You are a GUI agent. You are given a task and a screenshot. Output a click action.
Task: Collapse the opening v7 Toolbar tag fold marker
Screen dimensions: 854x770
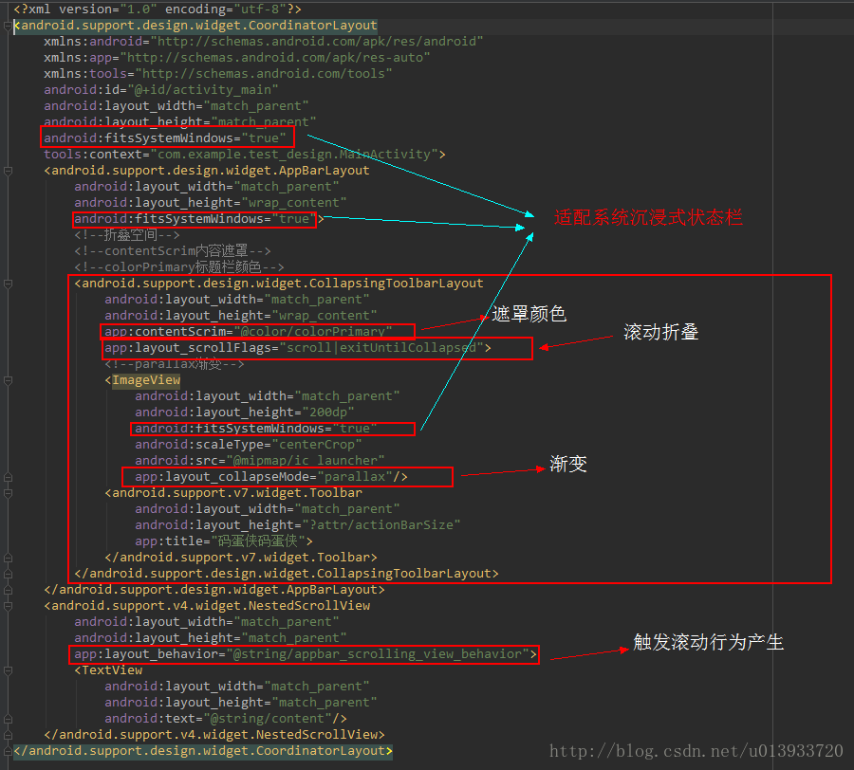point(8,493)
